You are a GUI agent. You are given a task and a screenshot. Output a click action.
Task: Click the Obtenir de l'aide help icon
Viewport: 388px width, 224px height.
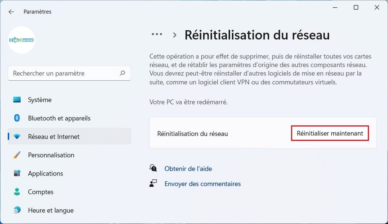[154, 168]
